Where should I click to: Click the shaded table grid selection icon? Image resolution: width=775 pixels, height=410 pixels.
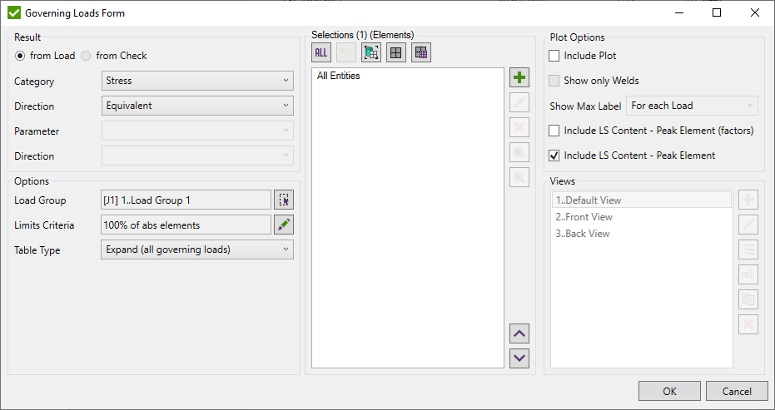pos(421,52)
